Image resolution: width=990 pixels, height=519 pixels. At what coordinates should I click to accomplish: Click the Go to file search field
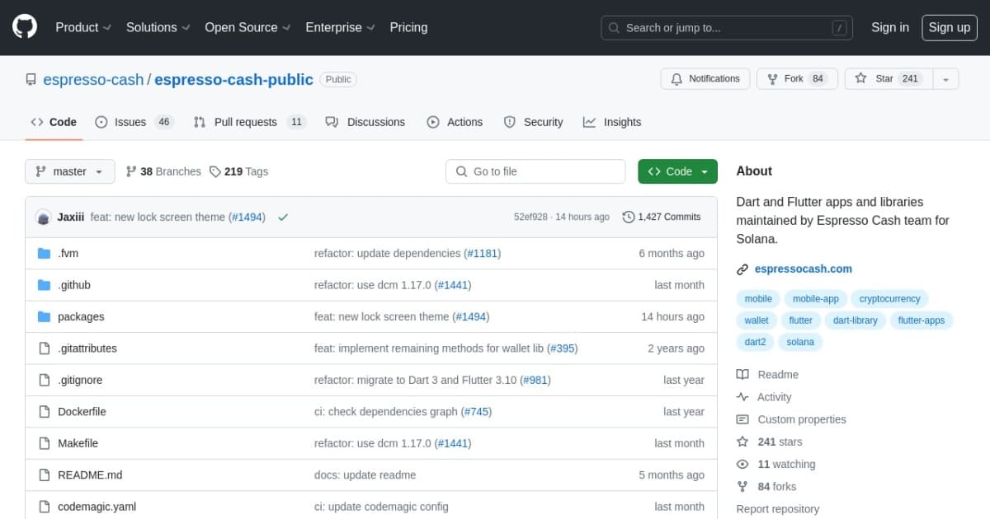(x=535, y=171)
